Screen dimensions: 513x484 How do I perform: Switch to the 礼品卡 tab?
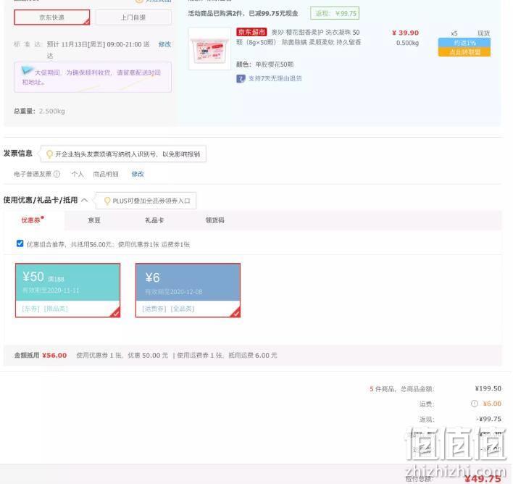[x=154, y=220]
